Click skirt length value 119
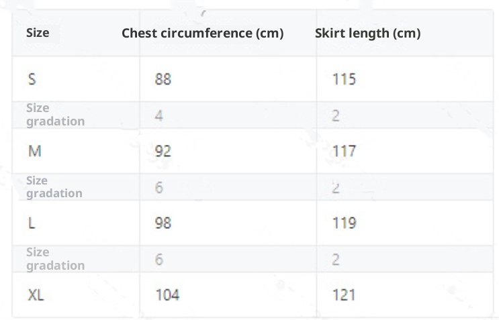 (x=344, y=223)
